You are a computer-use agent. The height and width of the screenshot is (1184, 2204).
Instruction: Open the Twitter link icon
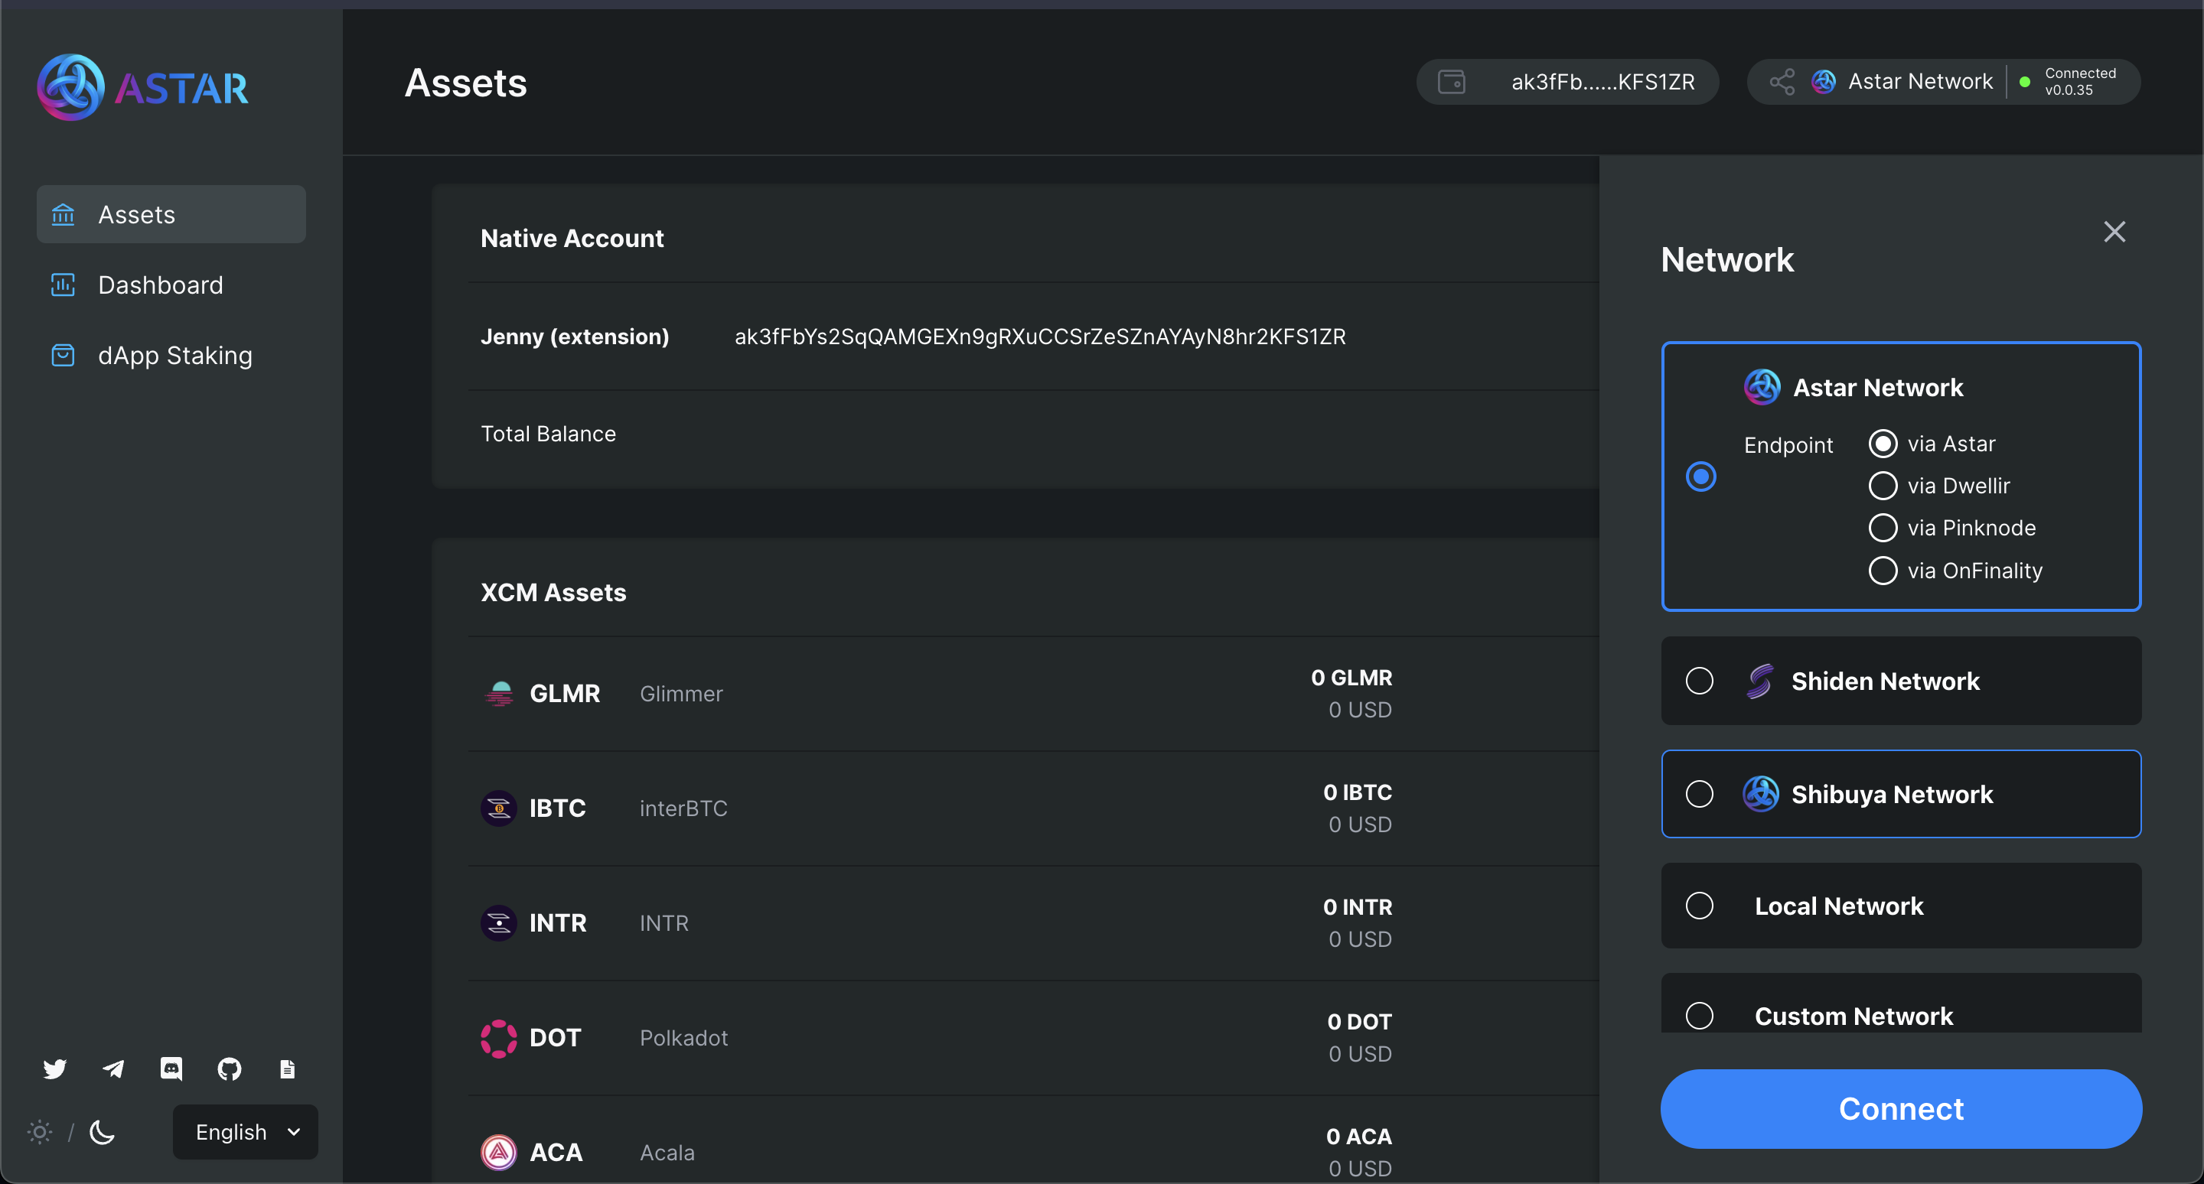click(55, 1069)
